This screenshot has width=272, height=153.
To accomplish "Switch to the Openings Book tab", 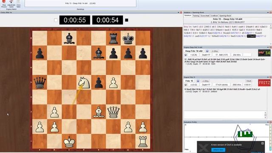I will tap(225, 16).
